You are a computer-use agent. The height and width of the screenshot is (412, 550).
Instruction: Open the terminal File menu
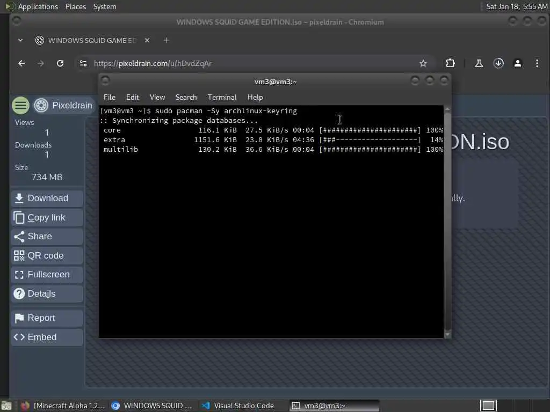(110, 98)
